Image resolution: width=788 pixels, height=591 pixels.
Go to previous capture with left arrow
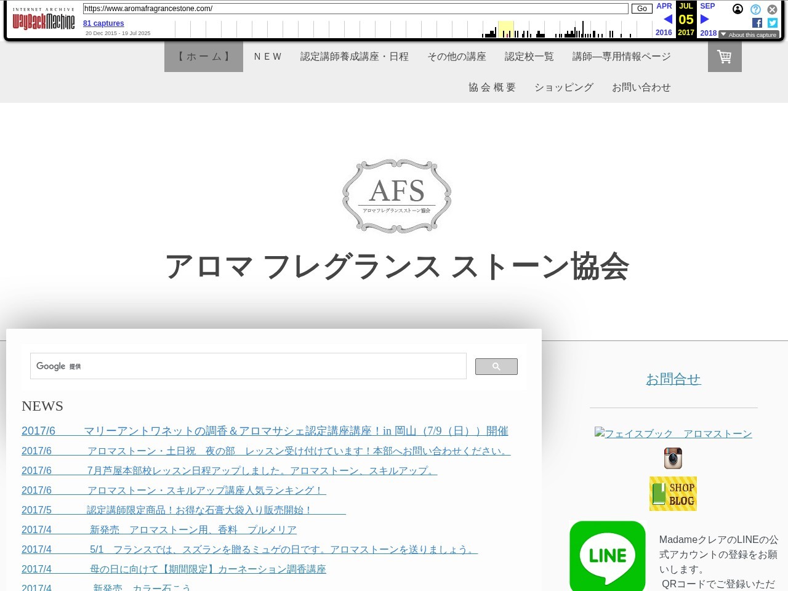click(x=668, y=19)
